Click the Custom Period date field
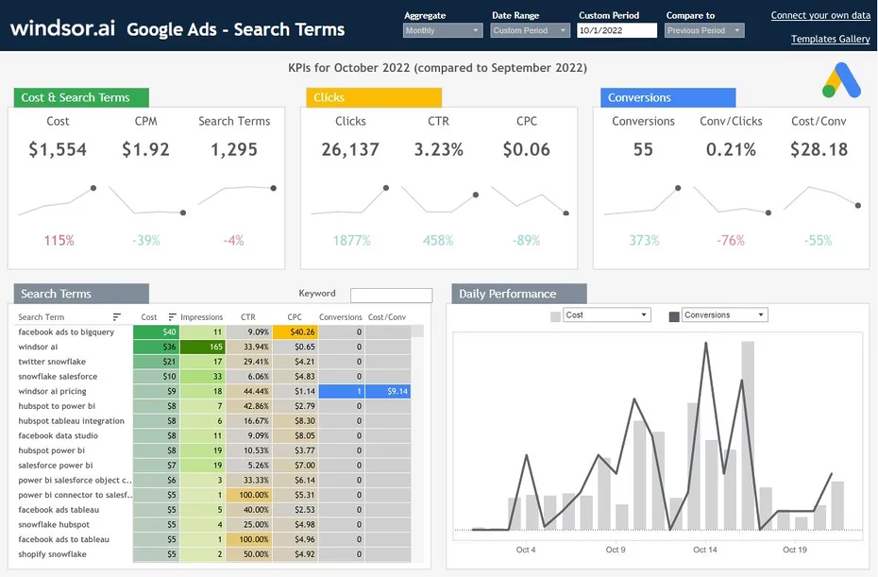The image size is (878, 577). click(x=616, y=30)
